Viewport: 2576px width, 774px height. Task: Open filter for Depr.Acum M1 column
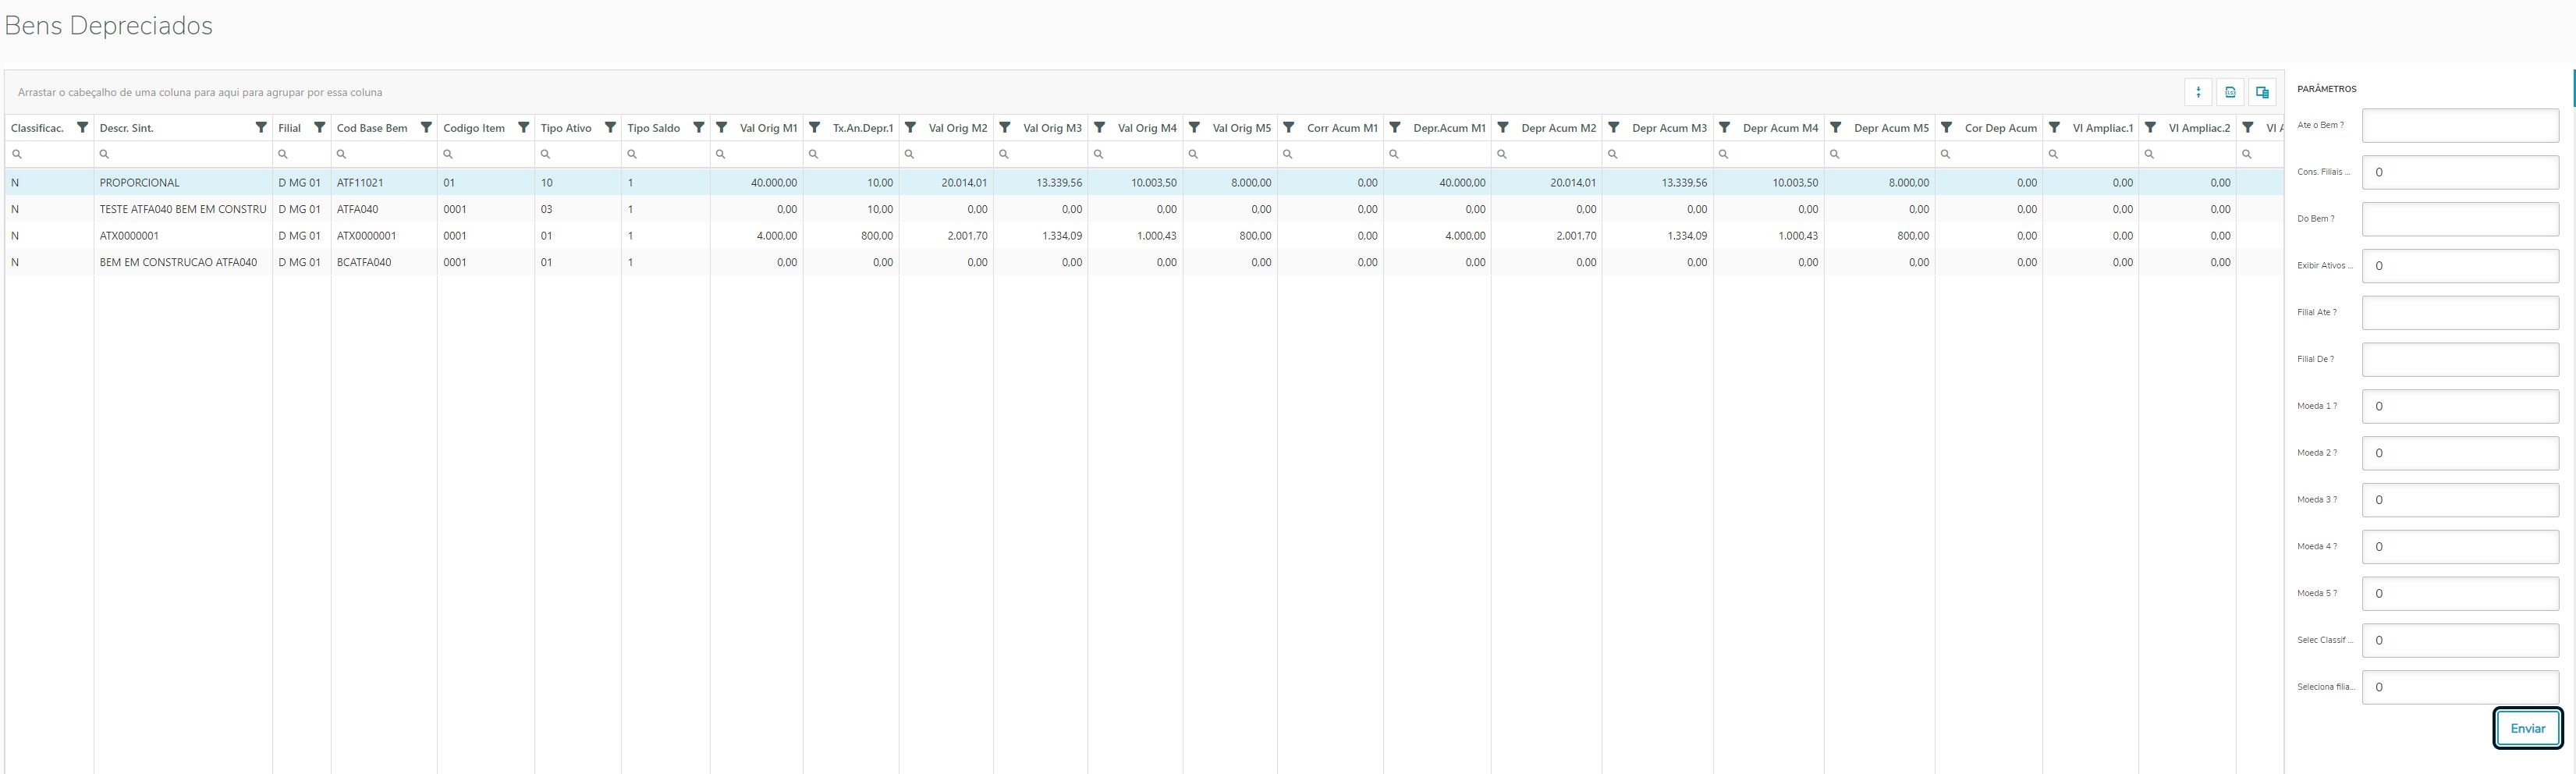pos(1394,128)
